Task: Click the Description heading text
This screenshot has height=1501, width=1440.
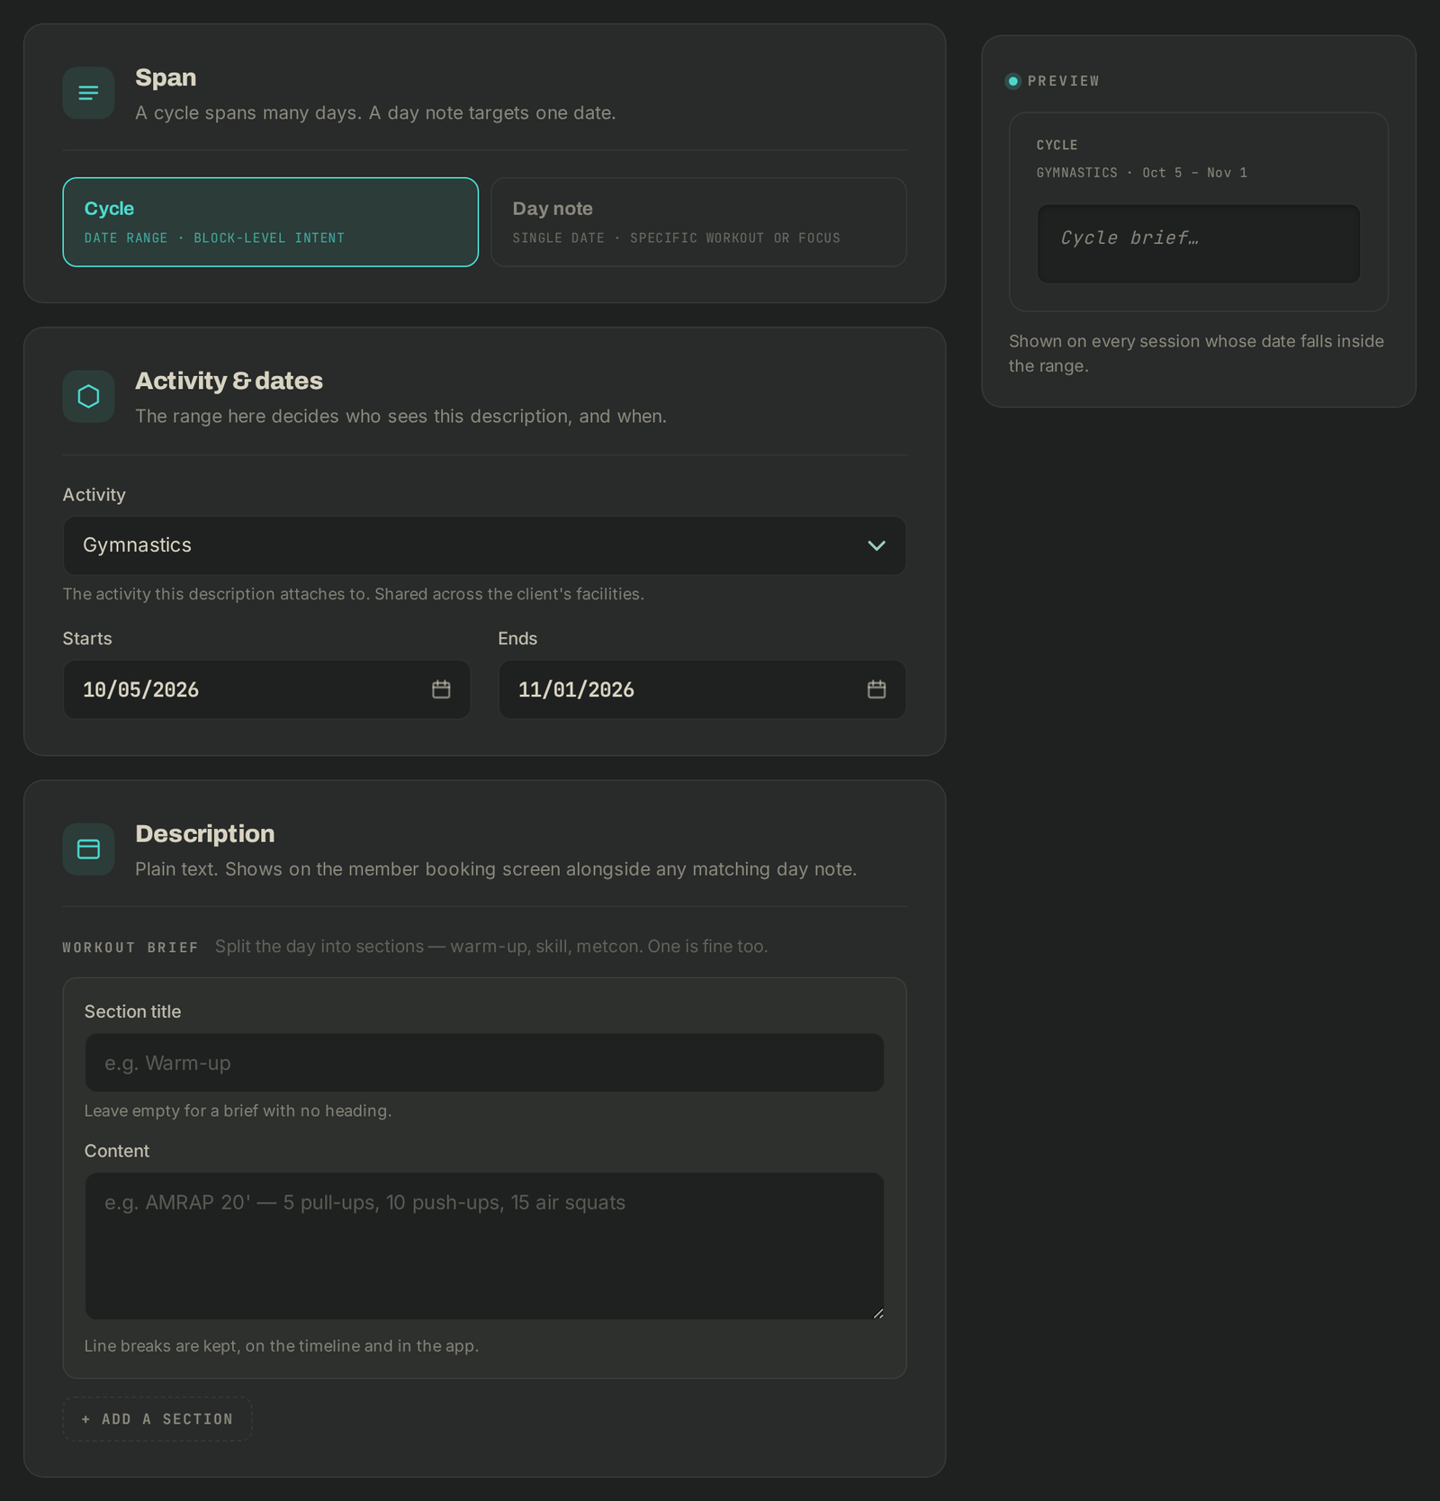Action: pos(204,833)
